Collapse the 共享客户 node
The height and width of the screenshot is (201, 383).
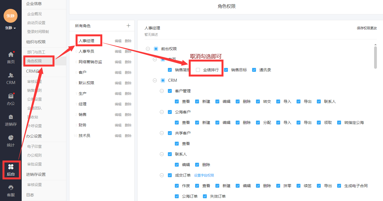pos(162,133)
